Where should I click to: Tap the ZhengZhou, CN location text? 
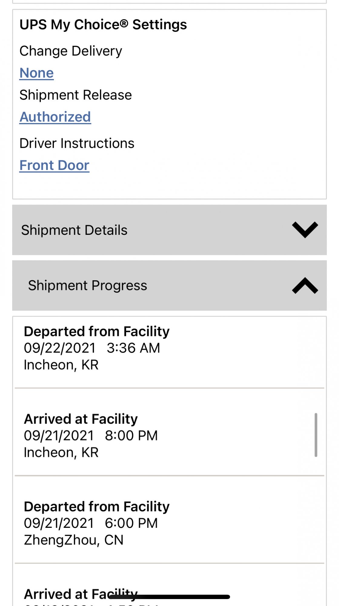point(74,540)
